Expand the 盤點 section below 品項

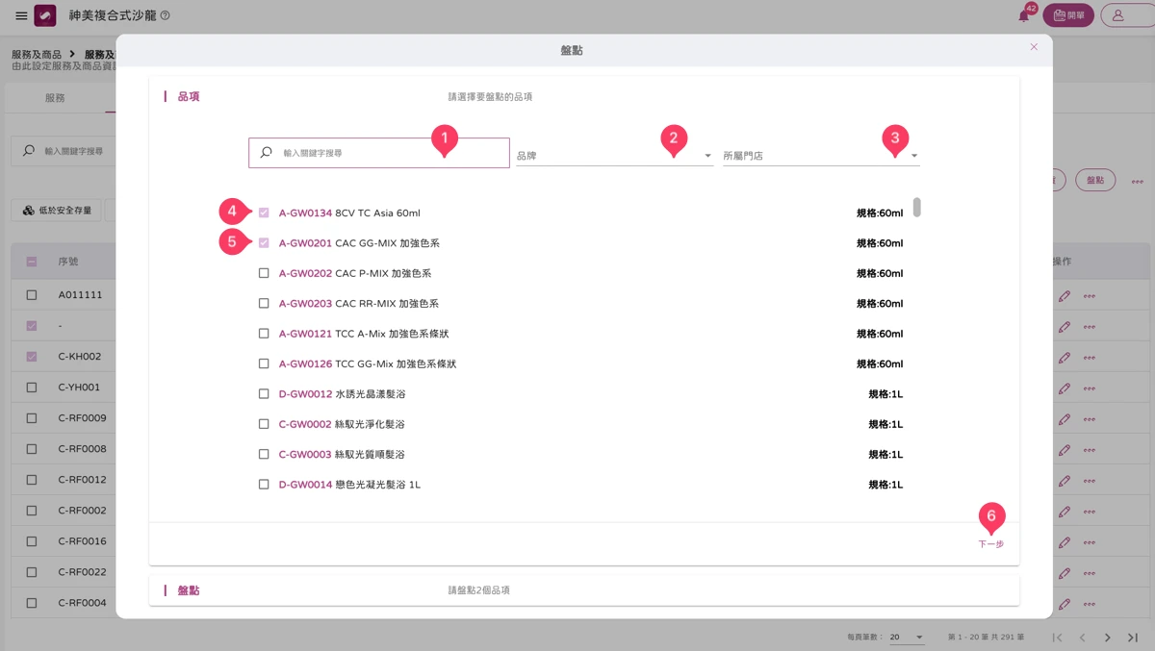[584, 590]
